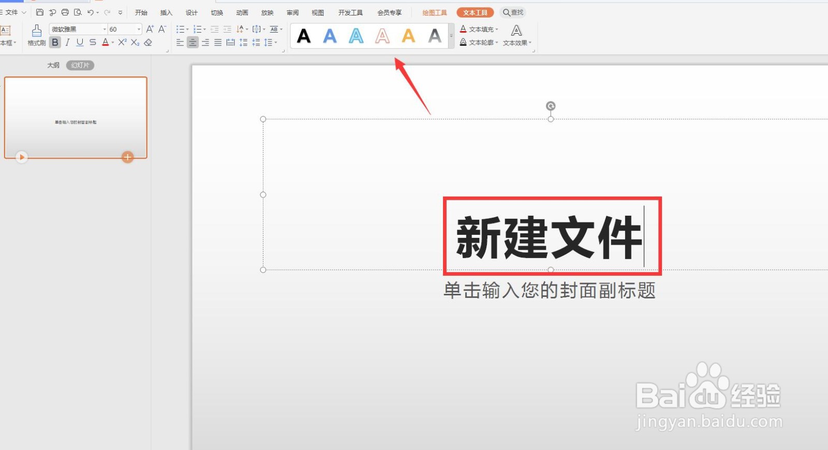Switch to View (视图) tab
The height and width of the screenshot is (450, 828).
click(x=318, y=12)
